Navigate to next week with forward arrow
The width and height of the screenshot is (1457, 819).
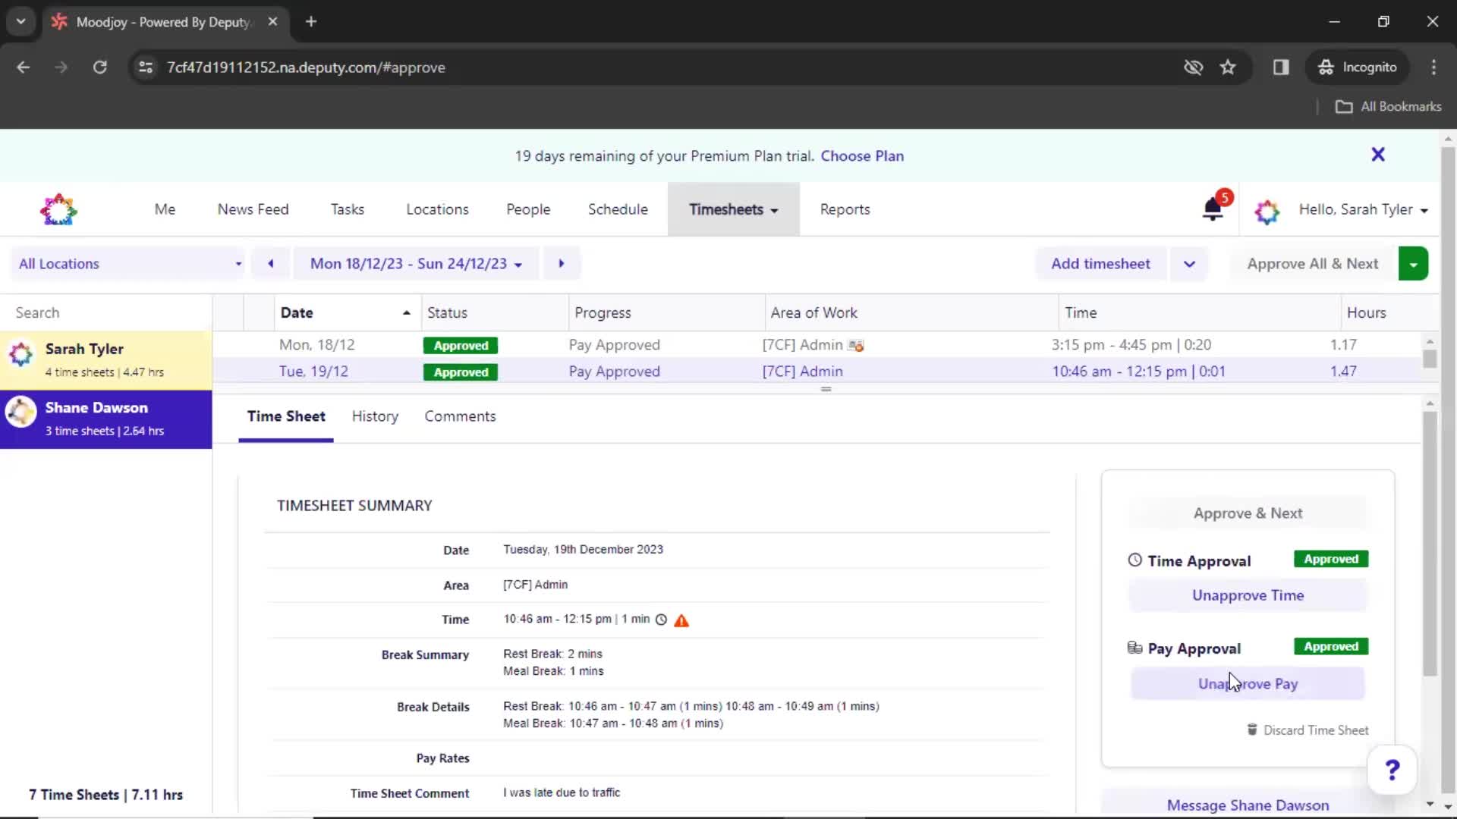(x=562, y=264)
